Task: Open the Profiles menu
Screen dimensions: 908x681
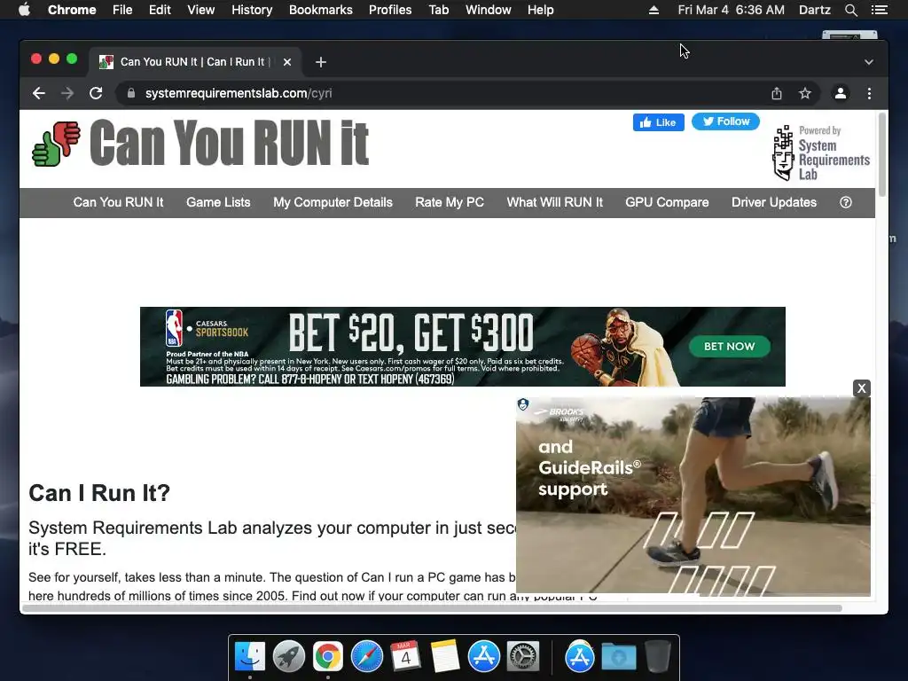Action: point(390,10)
